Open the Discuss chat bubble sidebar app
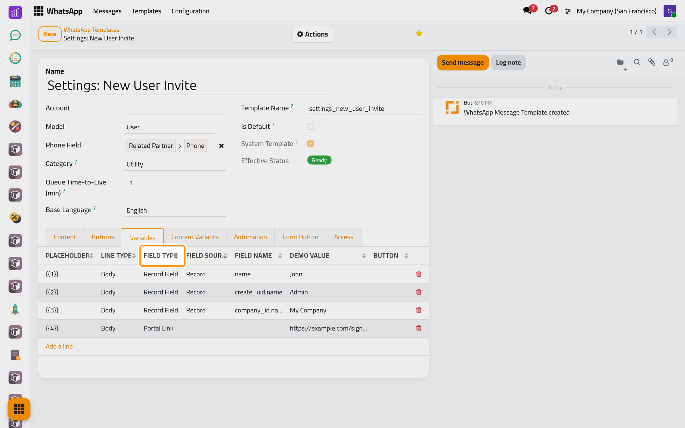The width and height of the screenshot is (685, 428). click(15, 35)
